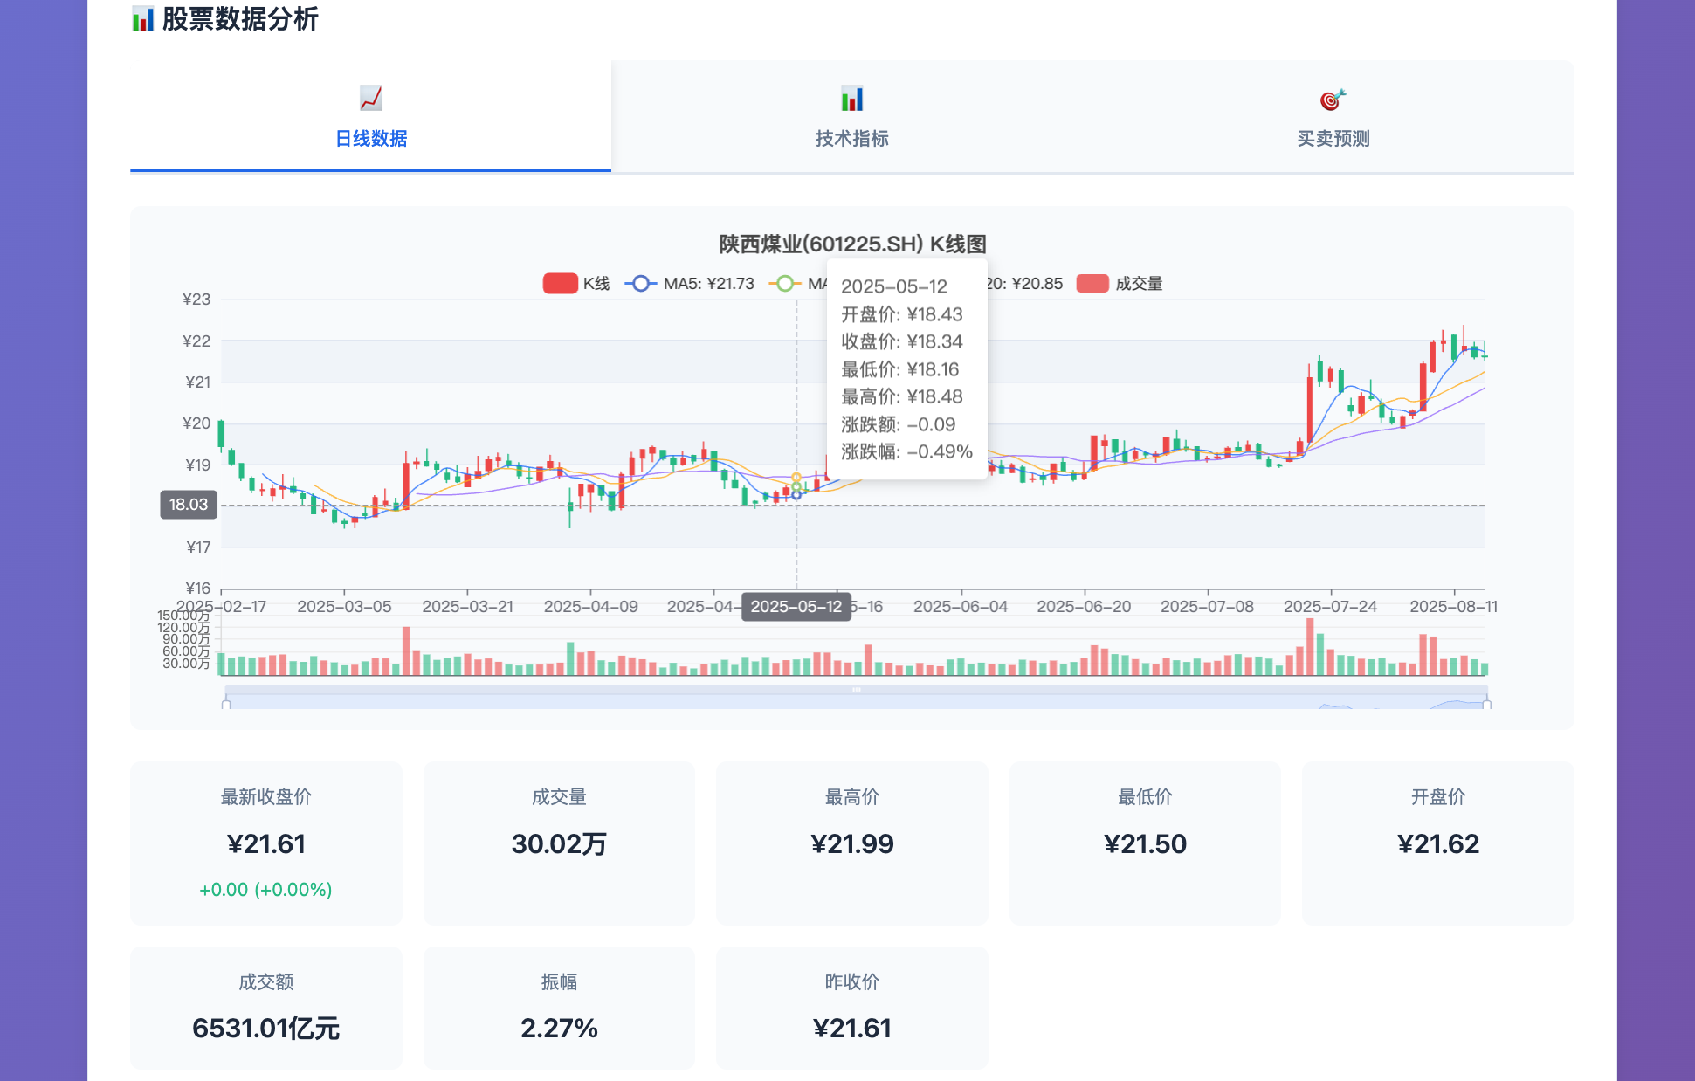Toggle the K线 legend series
1695x1081 pixels.
pos(596,284)
